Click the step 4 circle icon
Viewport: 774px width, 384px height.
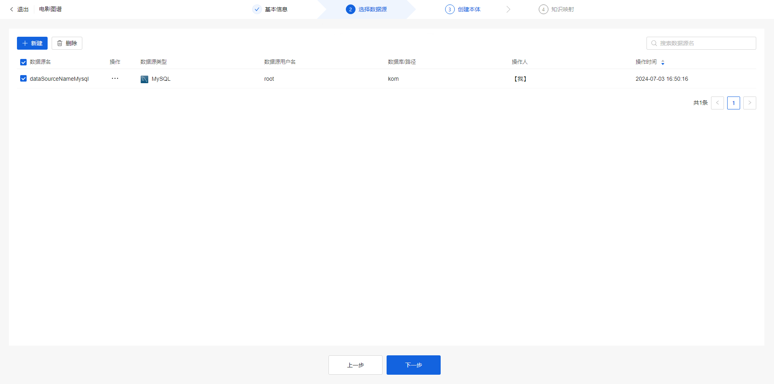543,9
